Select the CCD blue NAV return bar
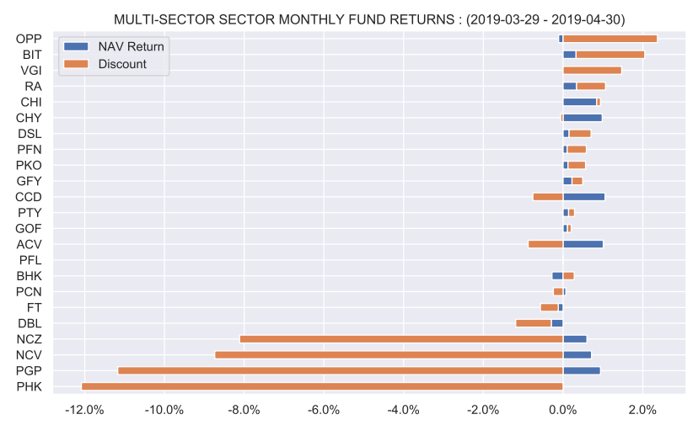698x441 pixels. click(x=583, y=197)
